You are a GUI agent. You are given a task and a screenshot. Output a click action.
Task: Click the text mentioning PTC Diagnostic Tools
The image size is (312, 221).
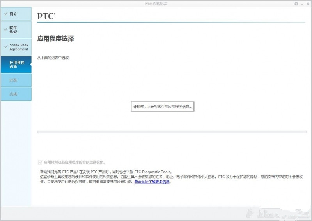[106, 172]
